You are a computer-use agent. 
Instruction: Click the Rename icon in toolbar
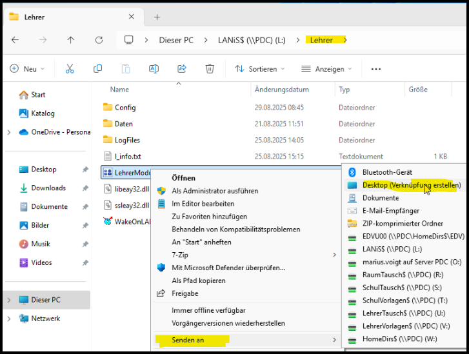154,68
